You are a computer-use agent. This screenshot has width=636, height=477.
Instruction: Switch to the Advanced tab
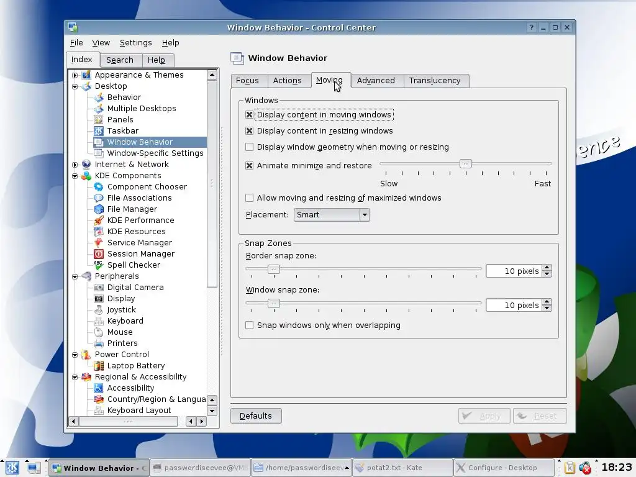(x=376, y=81)
